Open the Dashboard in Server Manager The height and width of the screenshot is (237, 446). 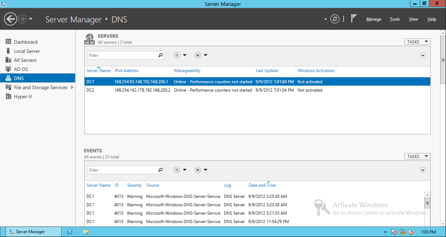[26, 42]
